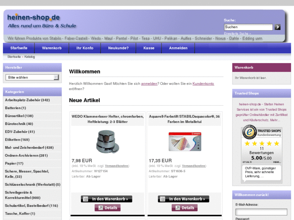
Task: Open the Neukunde? menu item
Action: (118, 48)
